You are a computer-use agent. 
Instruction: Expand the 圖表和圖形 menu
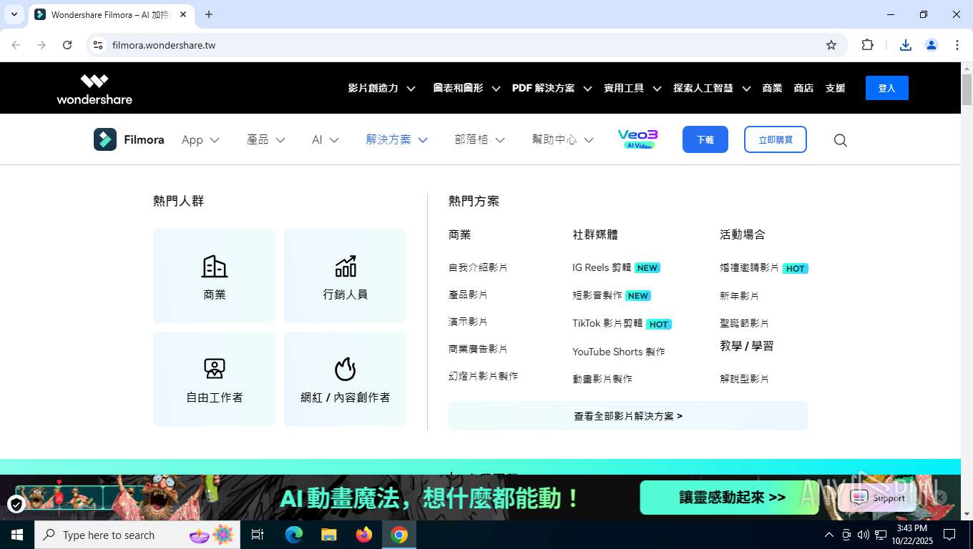pos(466,88)
